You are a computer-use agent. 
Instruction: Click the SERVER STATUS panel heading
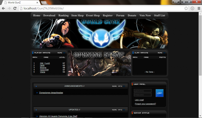click(141, 113)
